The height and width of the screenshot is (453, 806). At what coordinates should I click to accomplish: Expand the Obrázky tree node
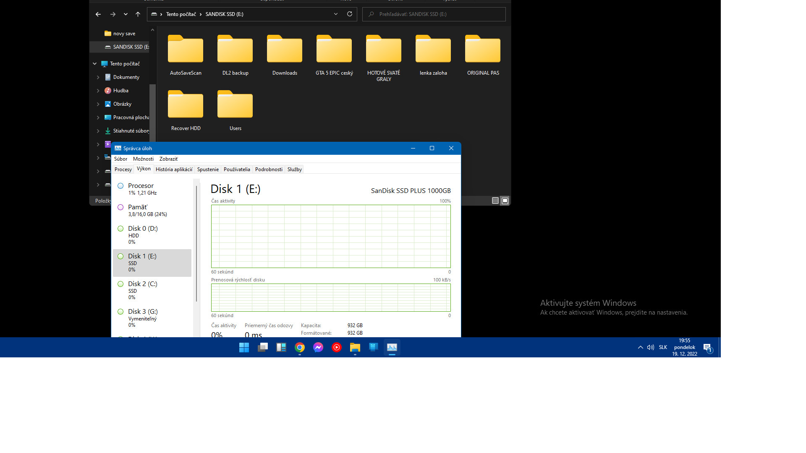tap(98, 104)
